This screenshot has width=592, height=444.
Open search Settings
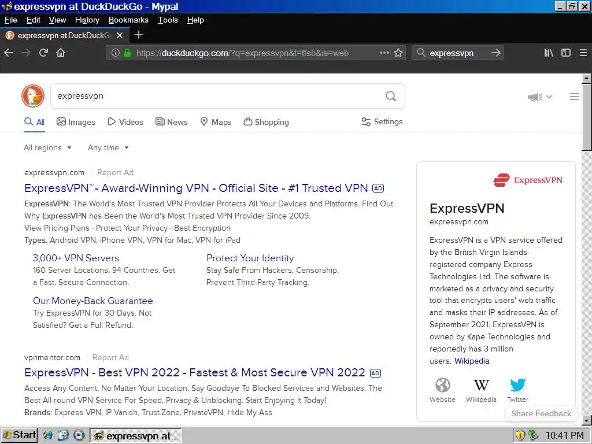coord(382,121)
